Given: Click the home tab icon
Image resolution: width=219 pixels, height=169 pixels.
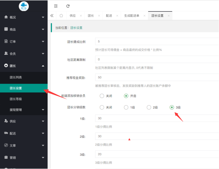Looking at the screenshot, I should coord(61,16).
